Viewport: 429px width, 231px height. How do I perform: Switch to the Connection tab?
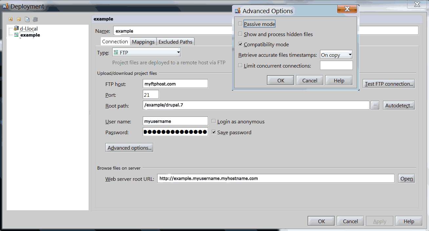[x=115, y=42]
